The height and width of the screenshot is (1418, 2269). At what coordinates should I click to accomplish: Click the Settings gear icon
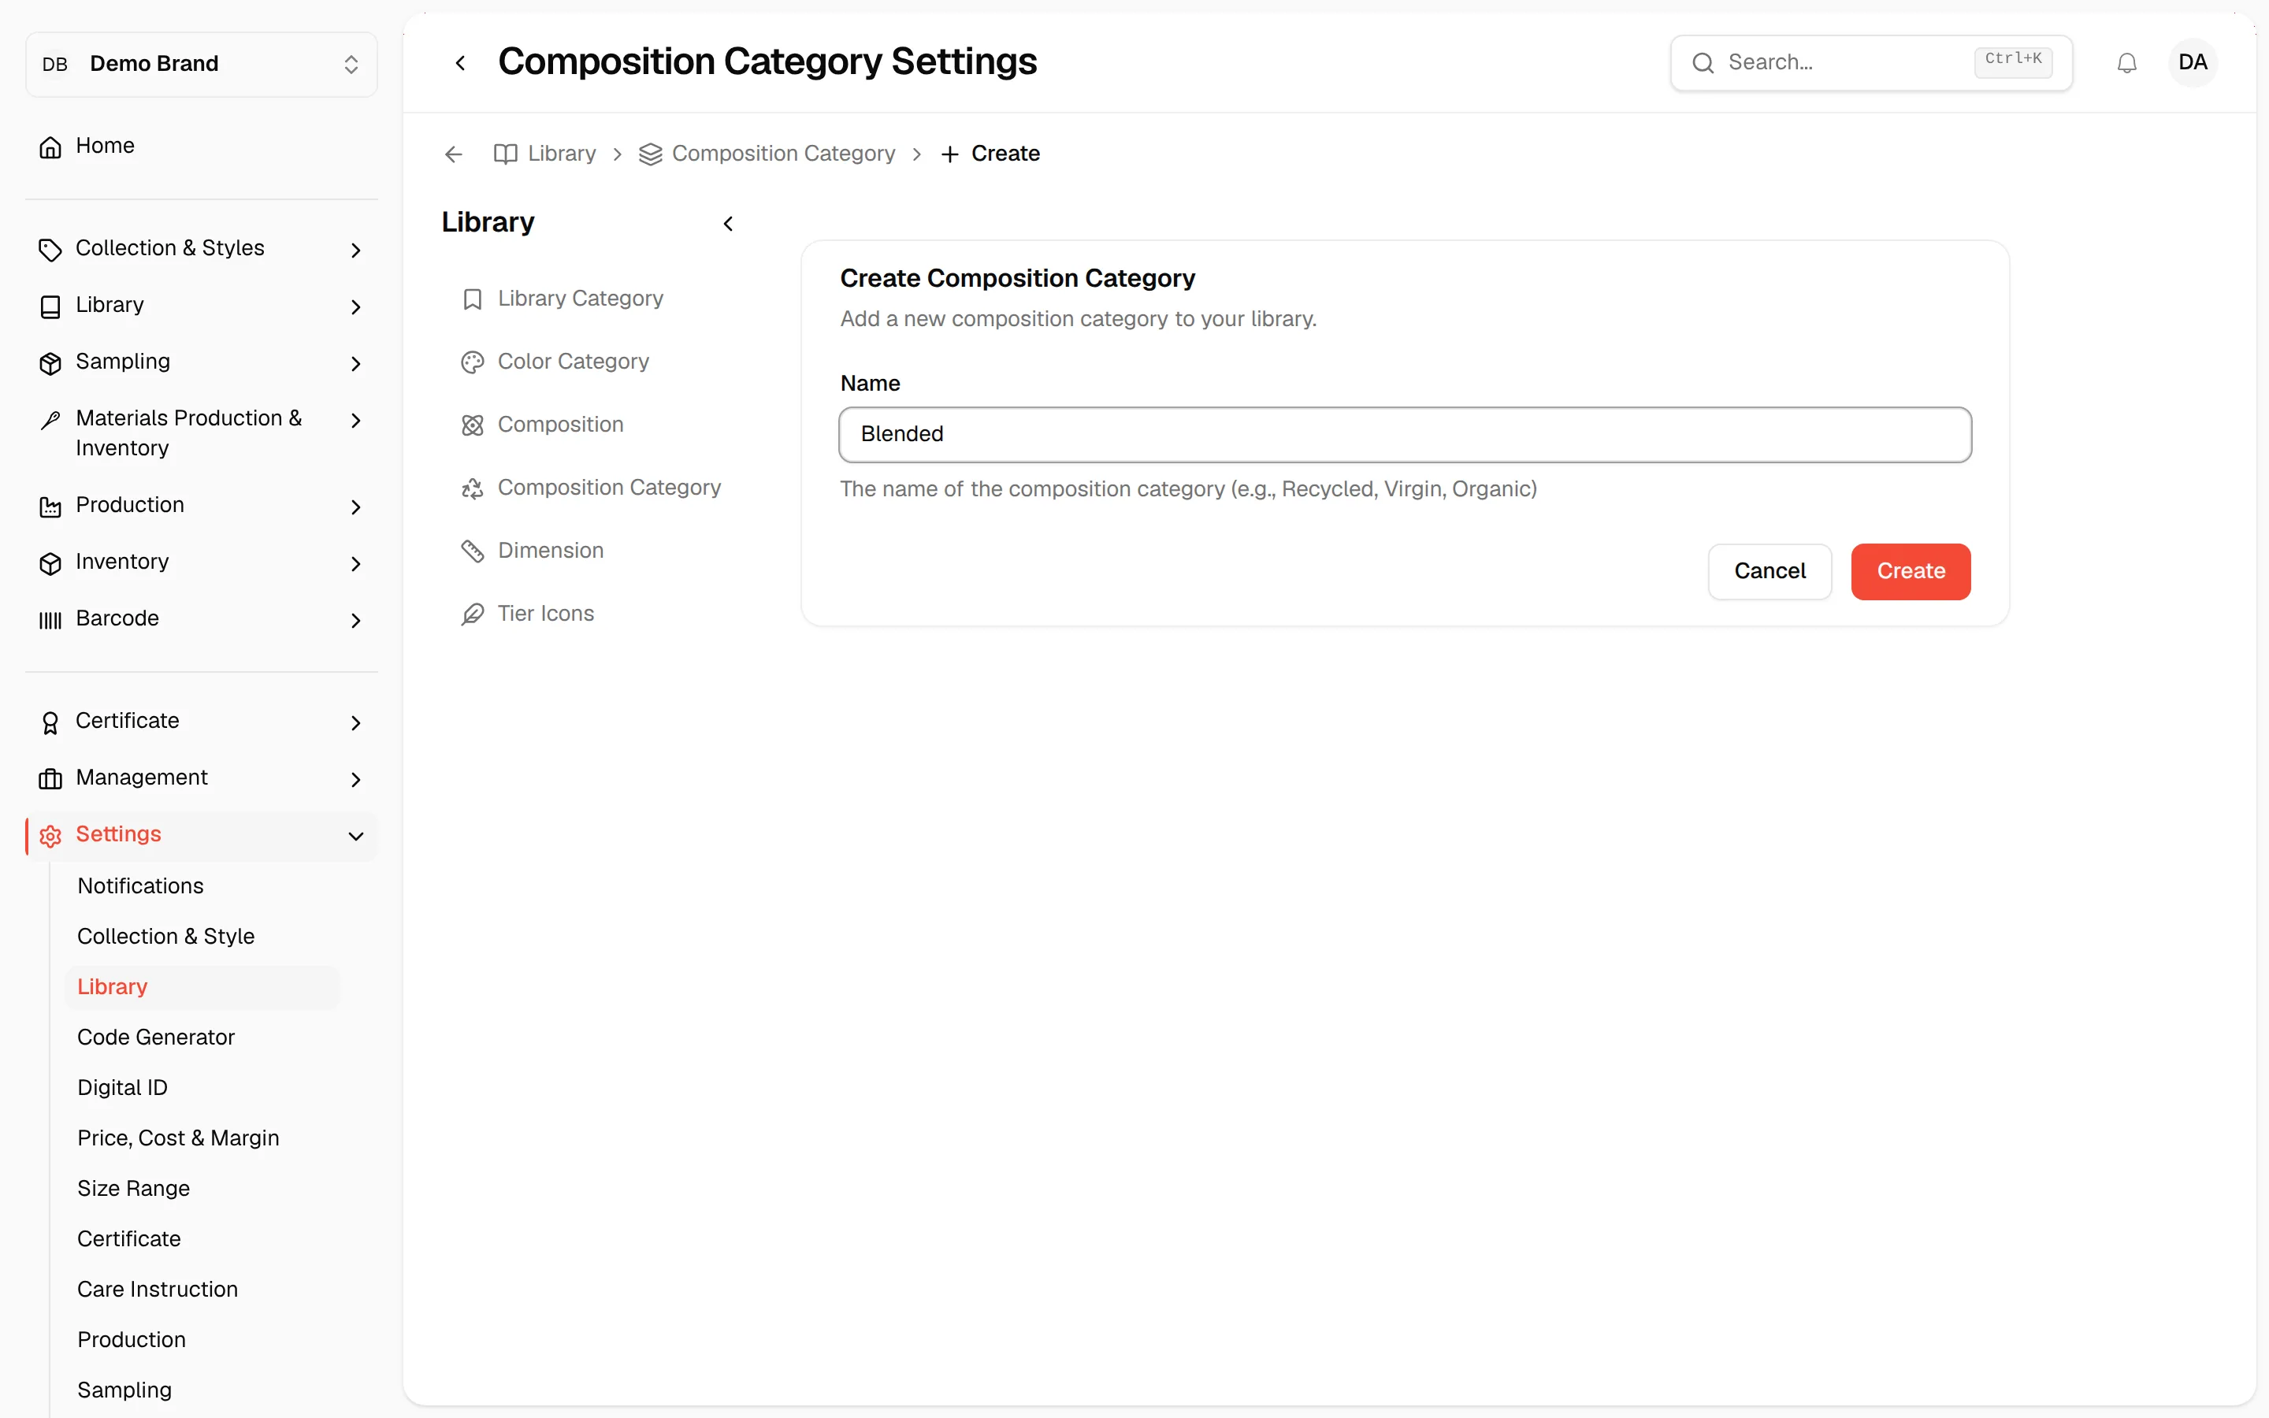click(50, 835)
